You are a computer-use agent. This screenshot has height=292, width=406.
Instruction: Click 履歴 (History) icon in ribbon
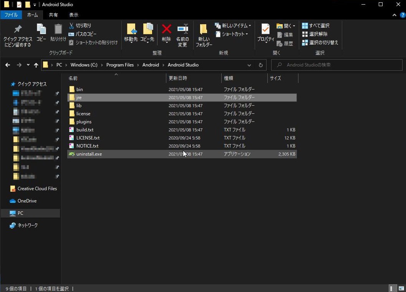(279, 43)
